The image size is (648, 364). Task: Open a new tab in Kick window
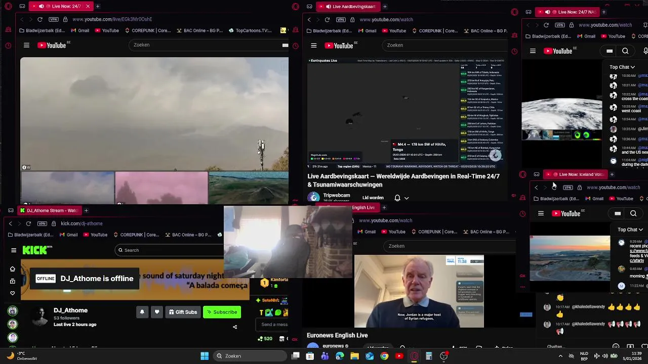[86, 210]
